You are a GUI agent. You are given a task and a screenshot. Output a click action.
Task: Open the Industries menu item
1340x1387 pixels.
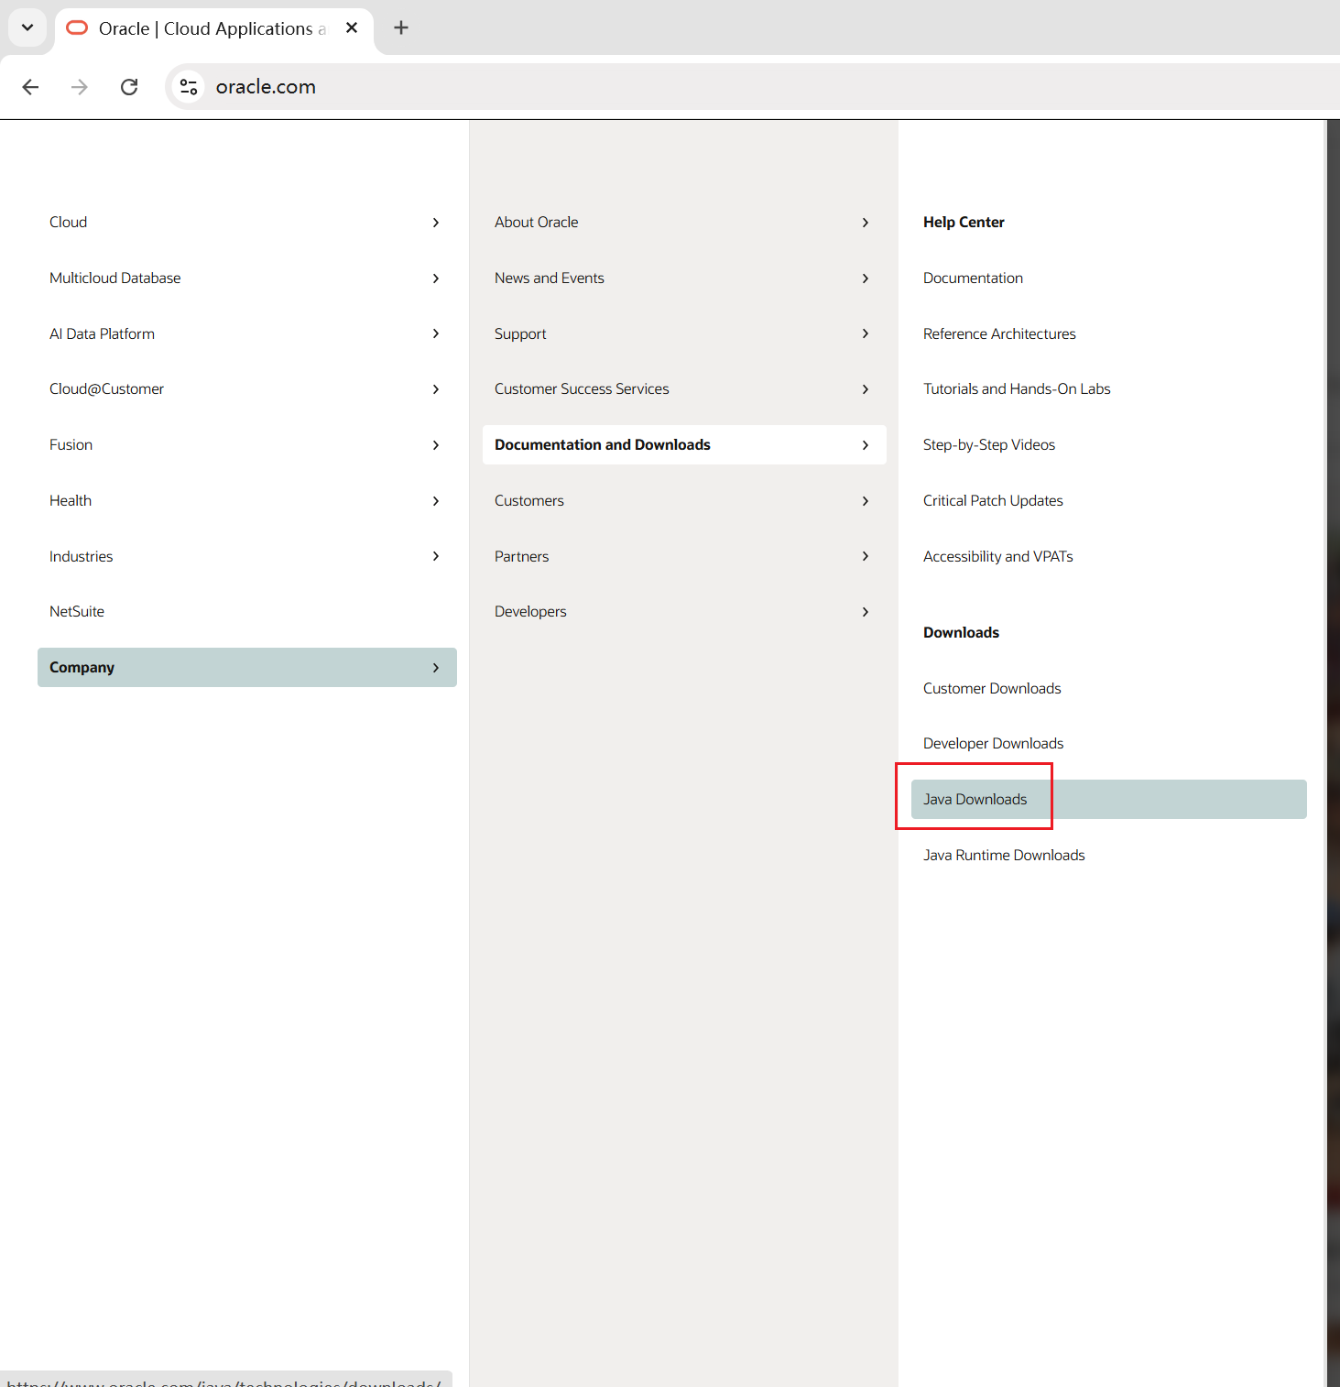pyautogui.click(x=247, y=556)
